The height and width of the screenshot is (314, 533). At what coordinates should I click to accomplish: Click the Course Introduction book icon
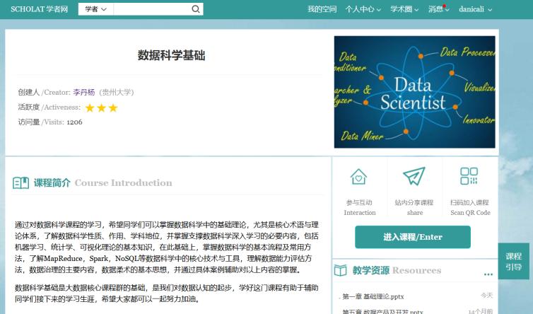(20, 183)
